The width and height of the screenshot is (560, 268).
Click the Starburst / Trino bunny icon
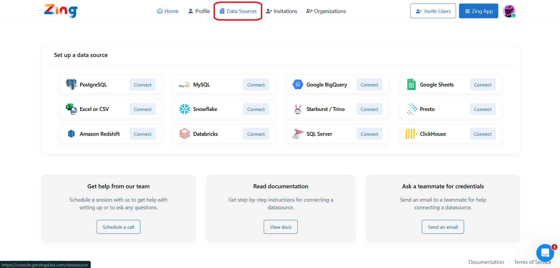click(298, 109)
